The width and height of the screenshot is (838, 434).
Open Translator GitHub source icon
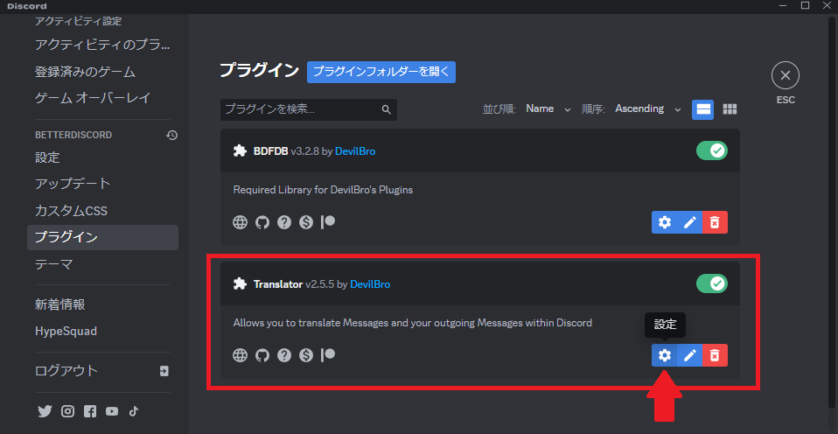coord(262,355)
